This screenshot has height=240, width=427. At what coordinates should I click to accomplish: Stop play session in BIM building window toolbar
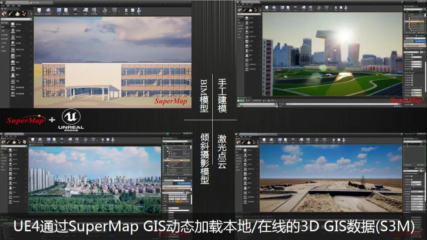132,10
